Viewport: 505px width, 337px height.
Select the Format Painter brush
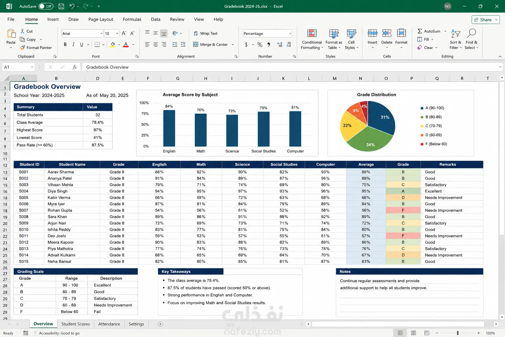[x=22, y=48]
